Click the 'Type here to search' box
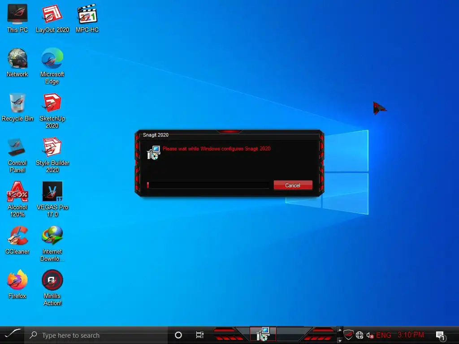The height and width of the screenshot is (344, 459). click(x=96, y=335)
